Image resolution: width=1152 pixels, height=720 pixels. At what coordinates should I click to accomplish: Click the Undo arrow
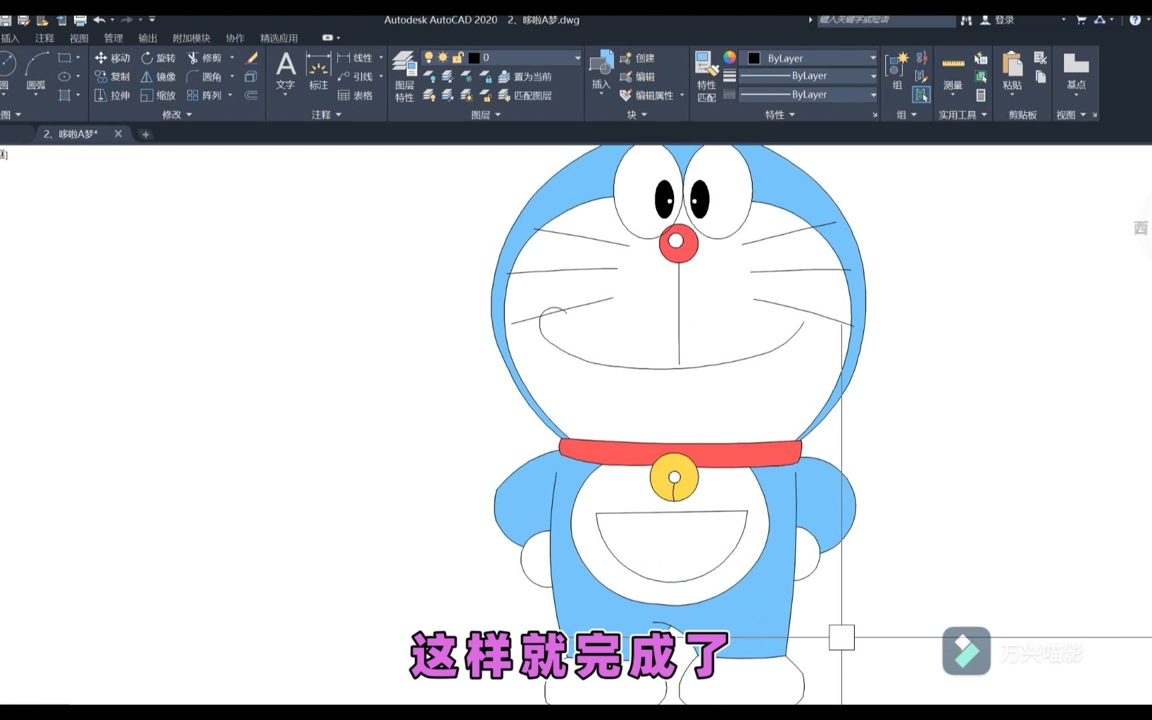click(99, 20)
